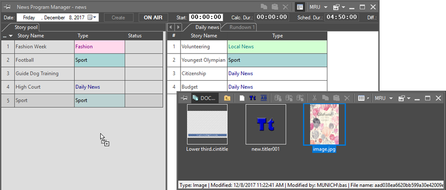
Task: Click the Start time field
Action: [206, 18]
